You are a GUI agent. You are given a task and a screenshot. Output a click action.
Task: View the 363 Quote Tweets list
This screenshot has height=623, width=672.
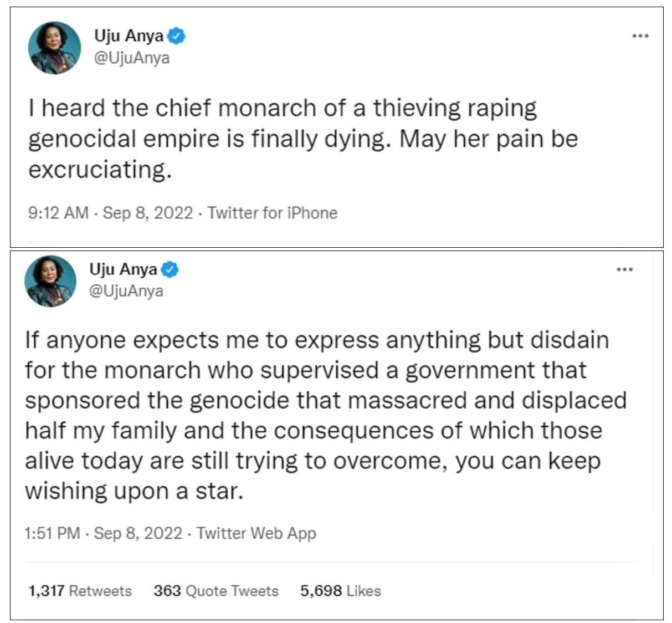[216, 591]
